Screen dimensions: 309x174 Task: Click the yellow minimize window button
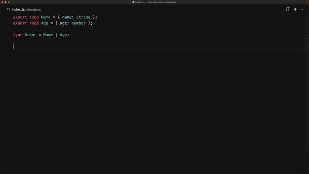pyautogui.click(x=5, y=2)
